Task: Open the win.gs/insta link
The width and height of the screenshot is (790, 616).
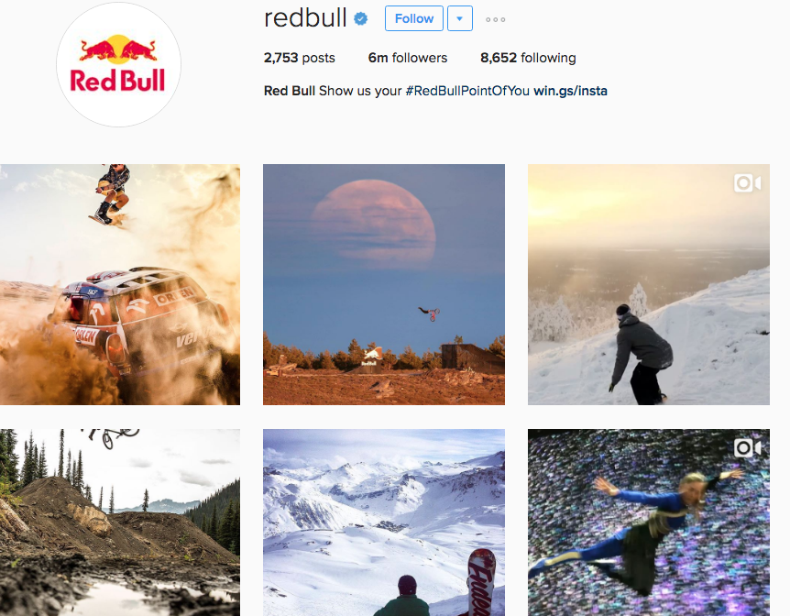Action: coord(570,91)
